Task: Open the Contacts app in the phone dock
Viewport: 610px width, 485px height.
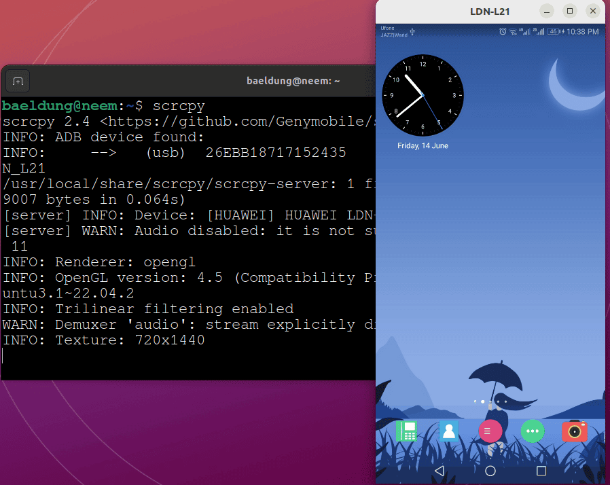Action: coord(449,431)
